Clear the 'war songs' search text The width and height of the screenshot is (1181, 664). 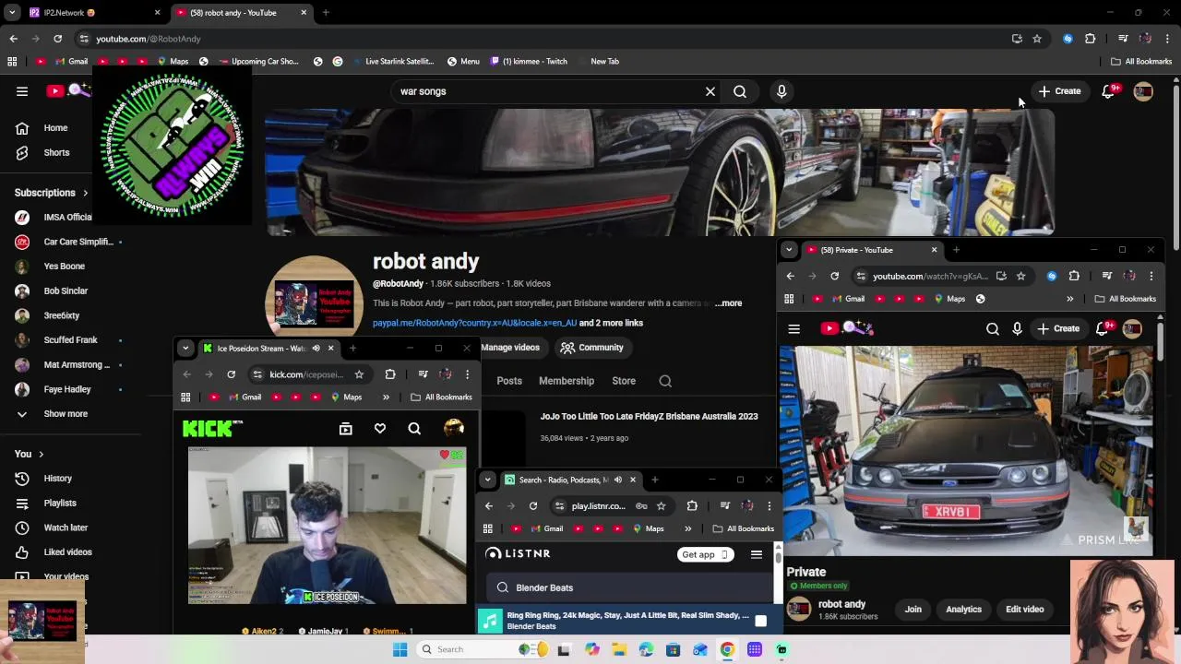tap(710, 91)
